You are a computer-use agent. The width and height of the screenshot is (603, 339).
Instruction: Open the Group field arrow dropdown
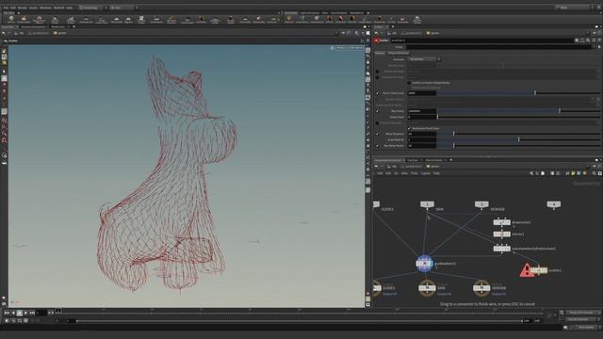click(599, 47)
